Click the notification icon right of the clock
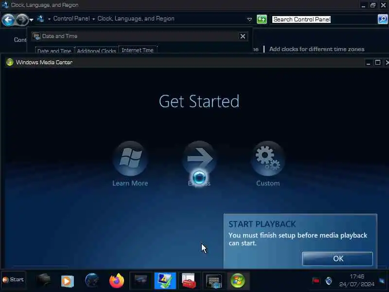389x292 pixels. pos(382,281)
